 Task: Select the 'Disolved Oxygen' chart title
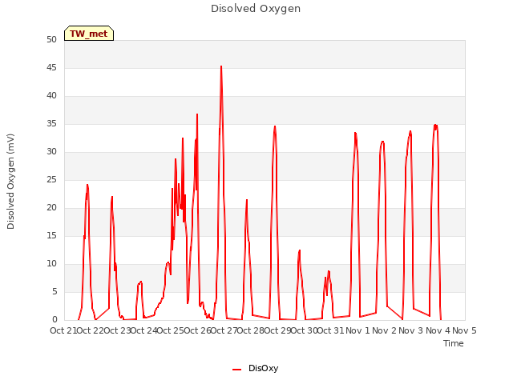click(x=256, y=9)
